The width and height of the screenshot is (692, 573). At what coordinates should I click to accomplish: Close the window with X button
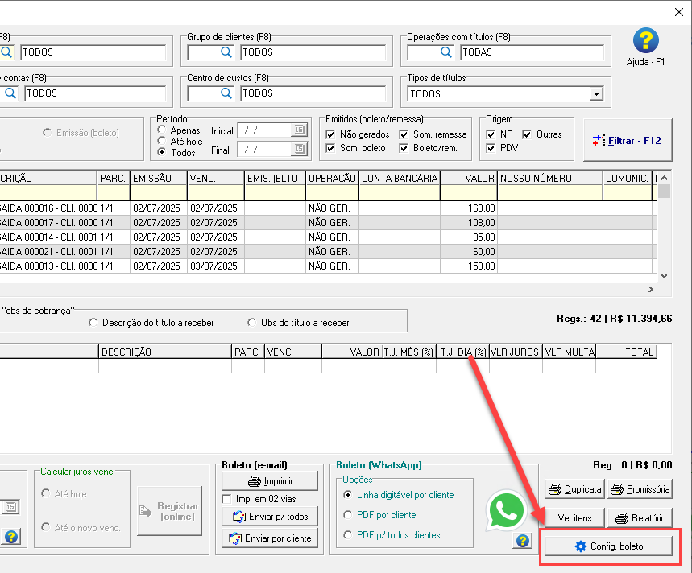(x=679, y=12)
